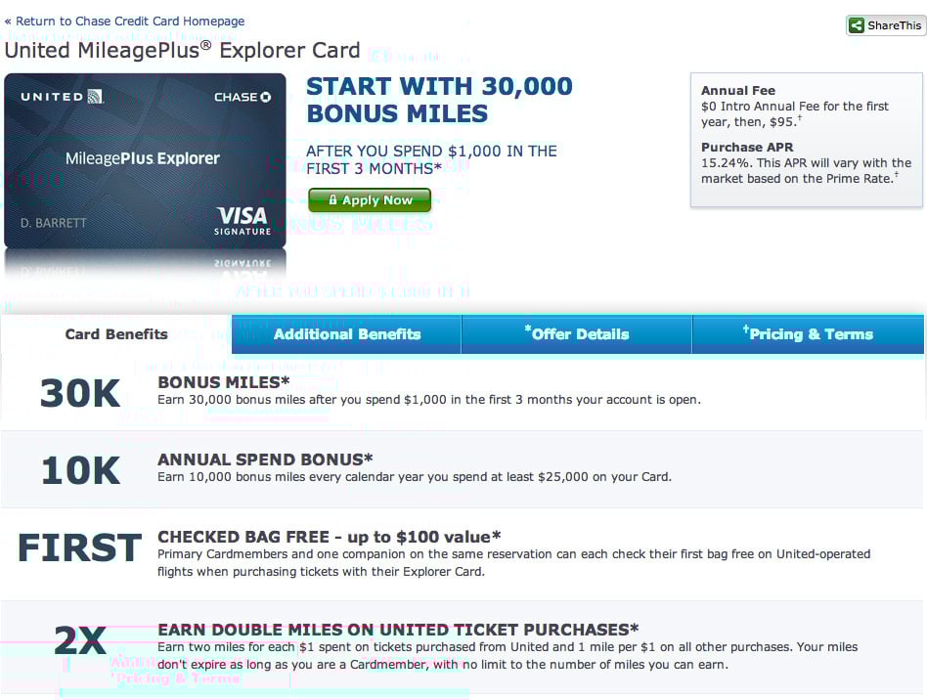Click the 2X double miles graphic

(x=80, y=641)
